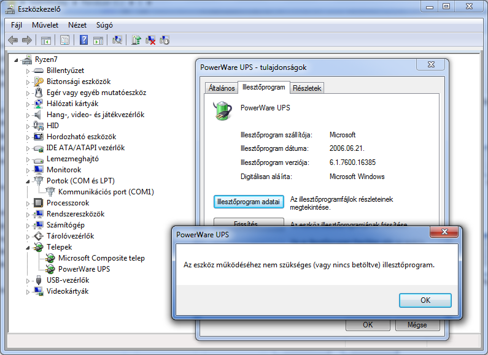
Task: Expand the Monitorok category
Action: 28,170
